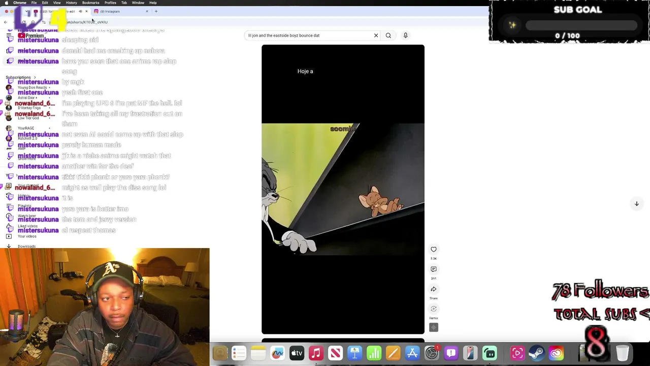Open the View menu
The width and height of the screenshot is (650, 366).
57,3
